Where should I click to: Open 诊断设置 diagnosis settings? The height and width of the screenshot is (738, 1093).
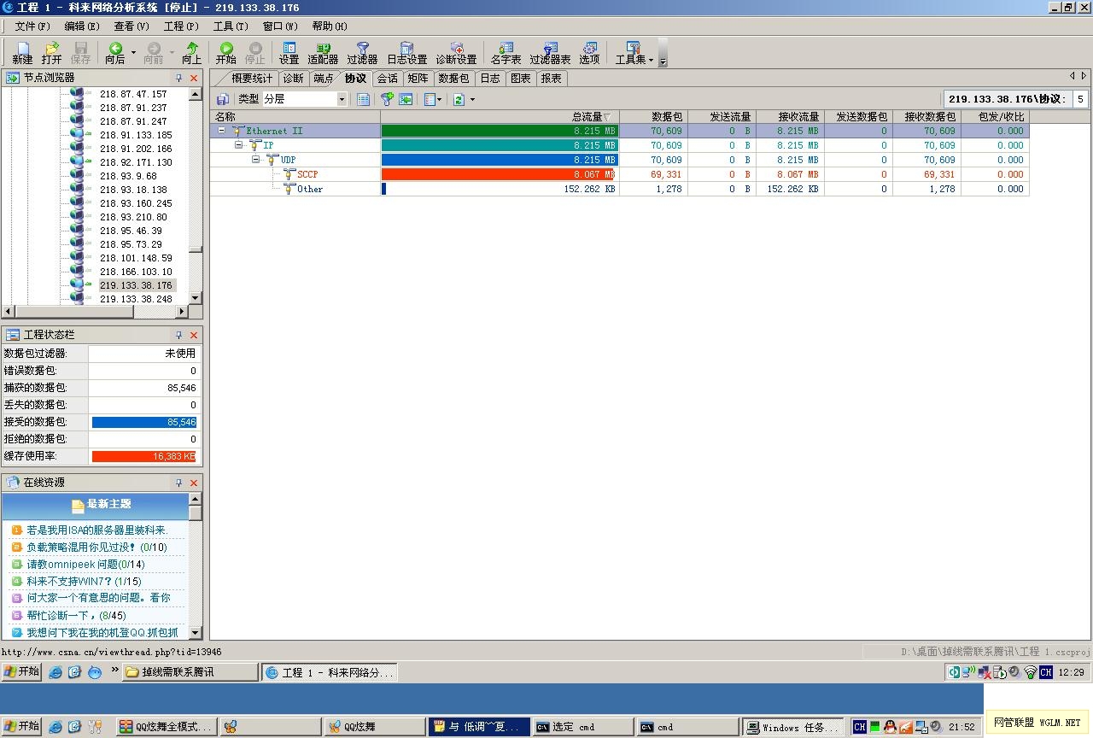coord(456,53)
